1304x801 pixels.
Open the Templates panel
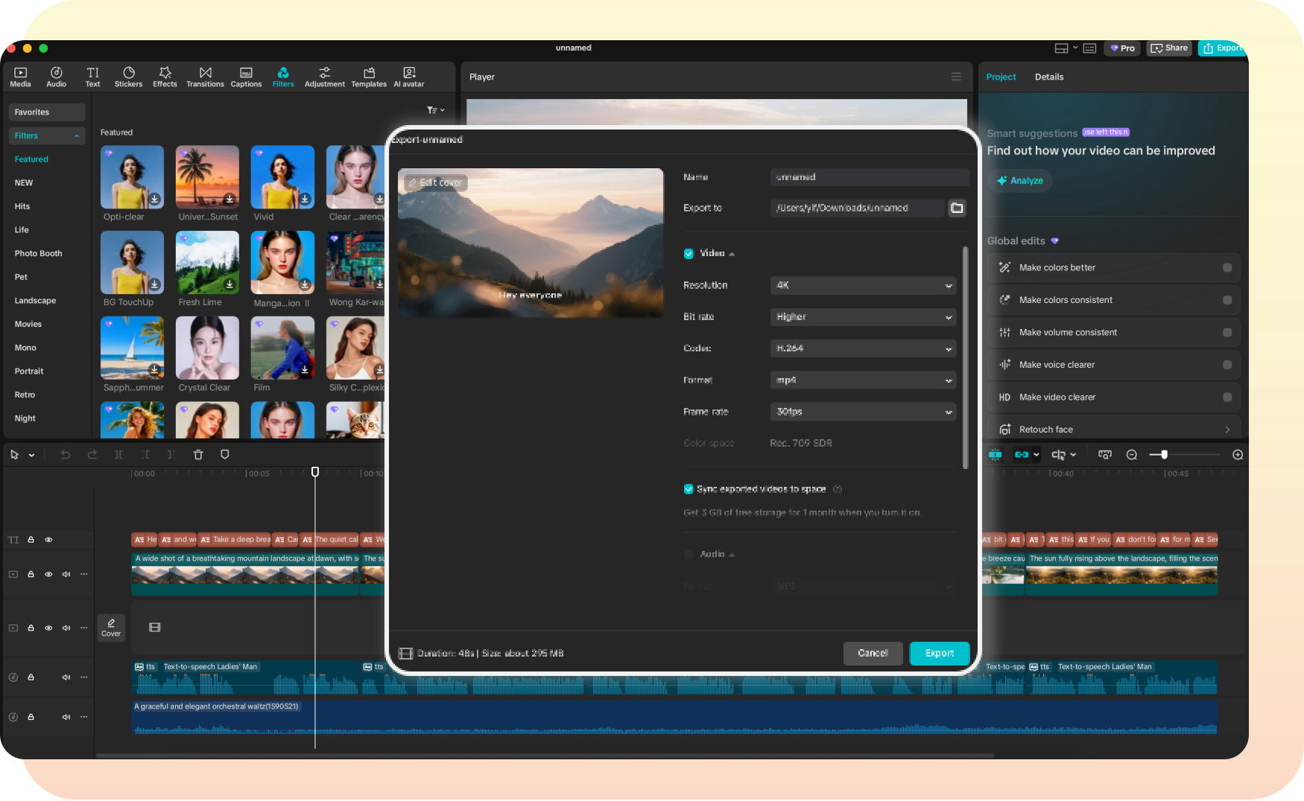[368, 77]
